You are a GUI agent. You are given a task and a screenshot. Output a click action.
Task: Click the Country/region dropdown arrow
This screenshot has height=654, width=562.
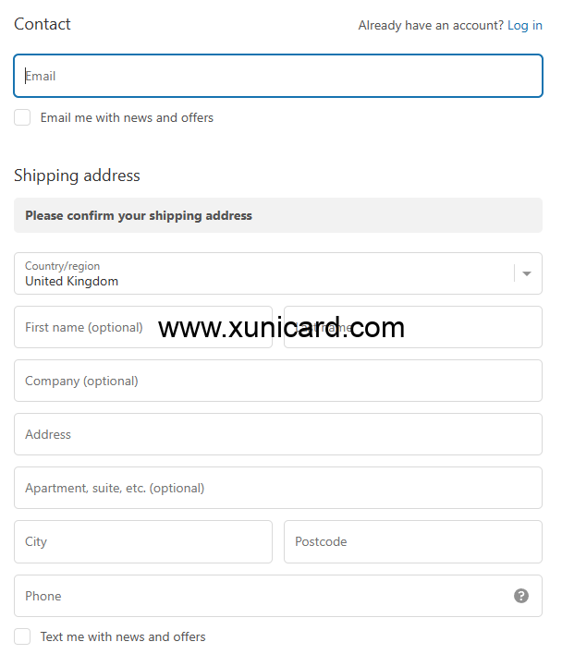[x=527, y=273]
